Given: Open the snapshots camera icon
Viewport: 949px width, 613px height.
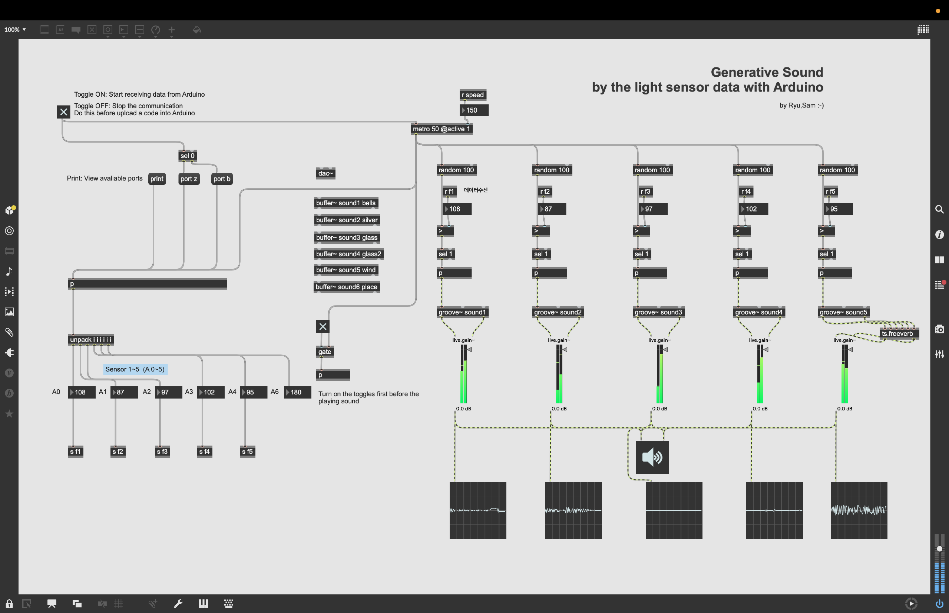Looking at the screenshot, I should click(x=939, y=329).
